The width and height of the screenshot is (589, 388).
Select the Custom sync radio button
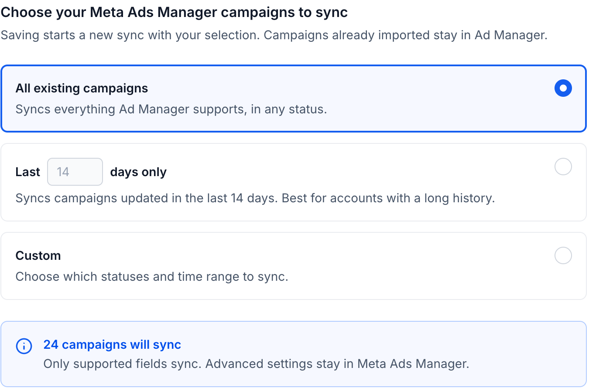(x=563, y=255)
